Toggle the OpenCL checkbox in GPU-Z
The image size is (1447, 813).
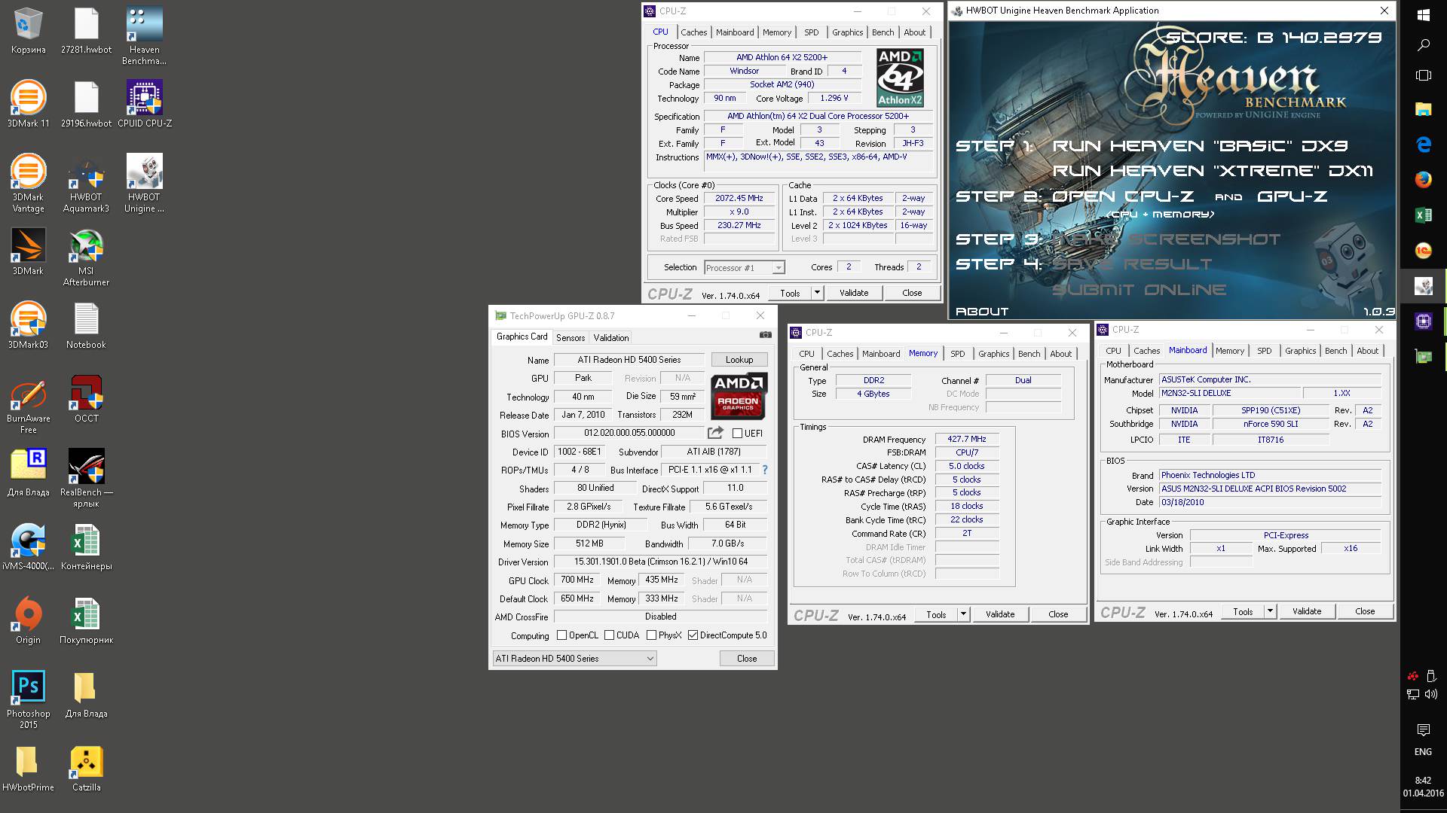click(x=561, y=635)
